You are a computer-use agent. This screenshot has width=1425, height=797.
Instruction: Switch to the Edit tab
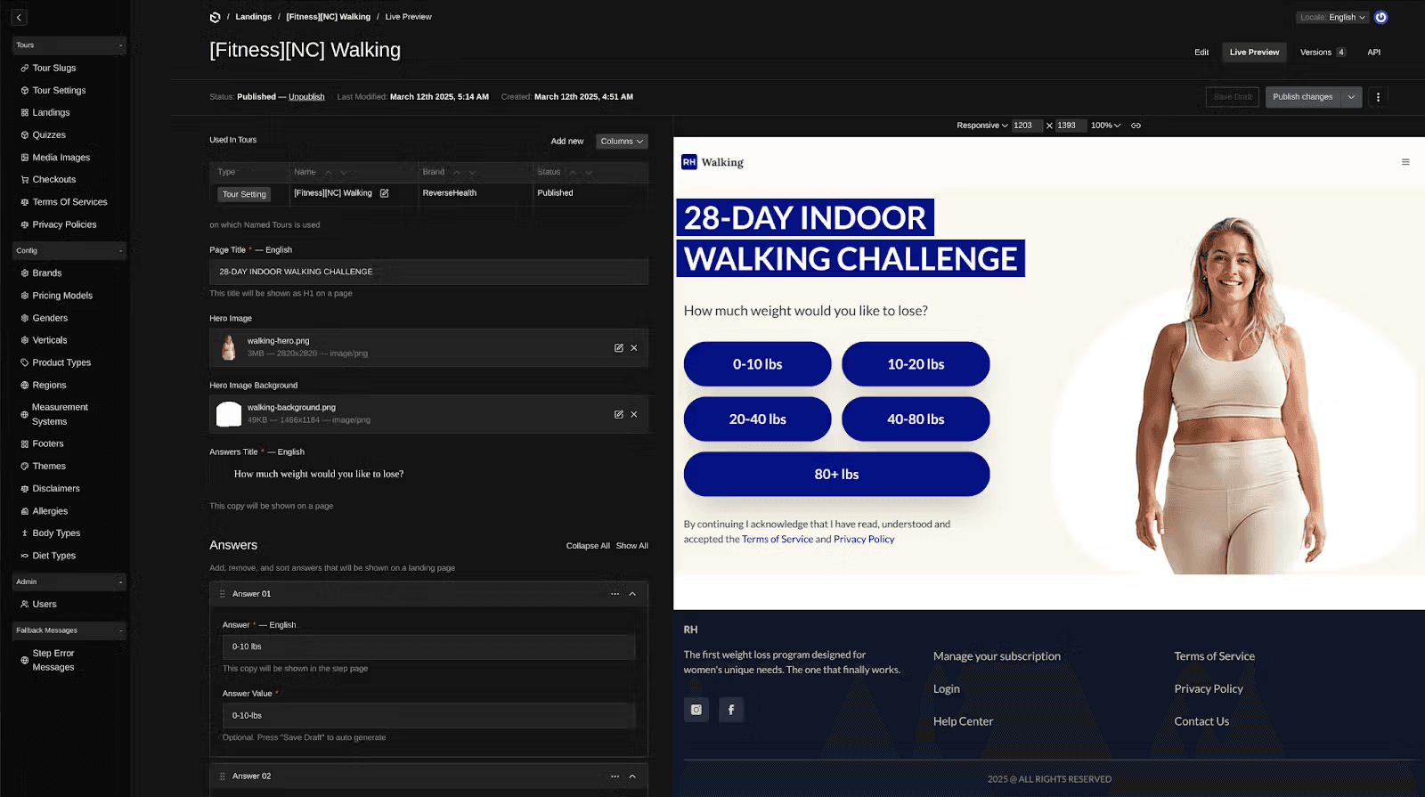coord(1201,53)
